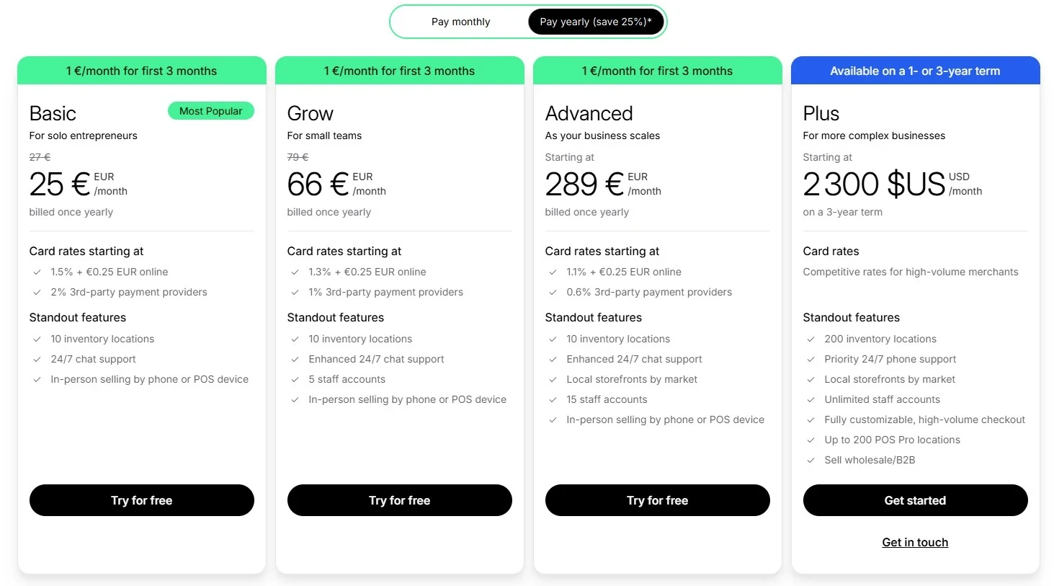Click the blue 1- or 3-year term banner

coord(915,71)
